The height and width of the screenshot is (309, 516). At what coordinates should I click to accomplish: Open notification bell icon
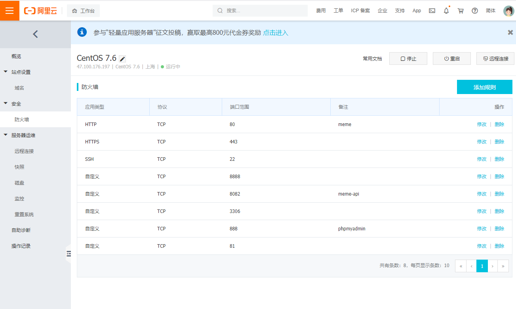coord(446,11)
